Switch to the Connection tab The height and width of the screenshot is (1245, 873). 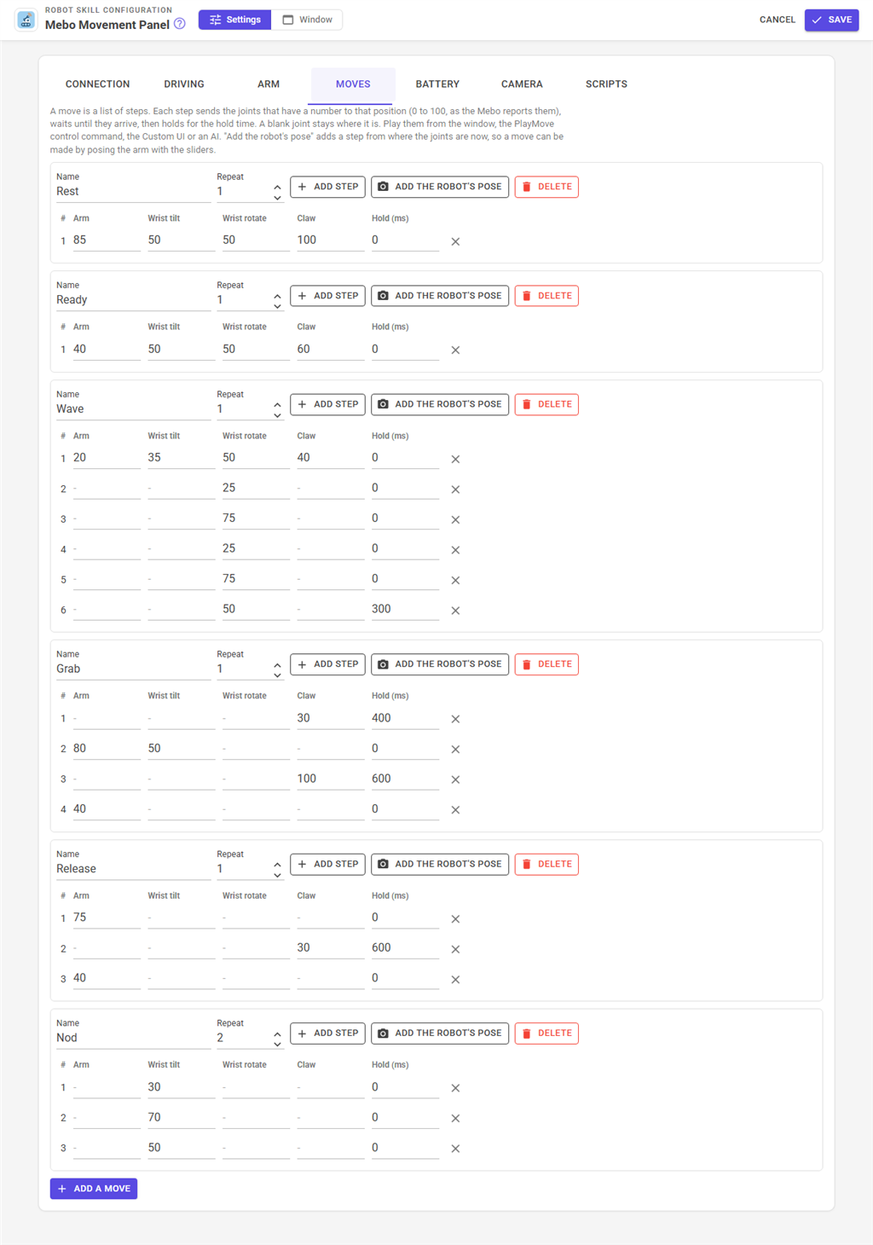tap(98, 84)
